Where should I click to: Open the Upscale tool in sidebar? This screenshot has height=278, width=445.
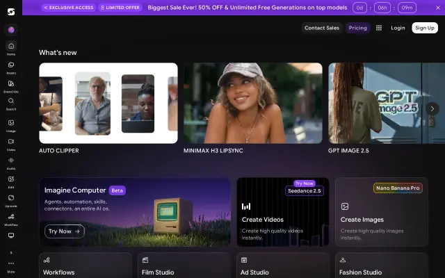coord(11,201)
